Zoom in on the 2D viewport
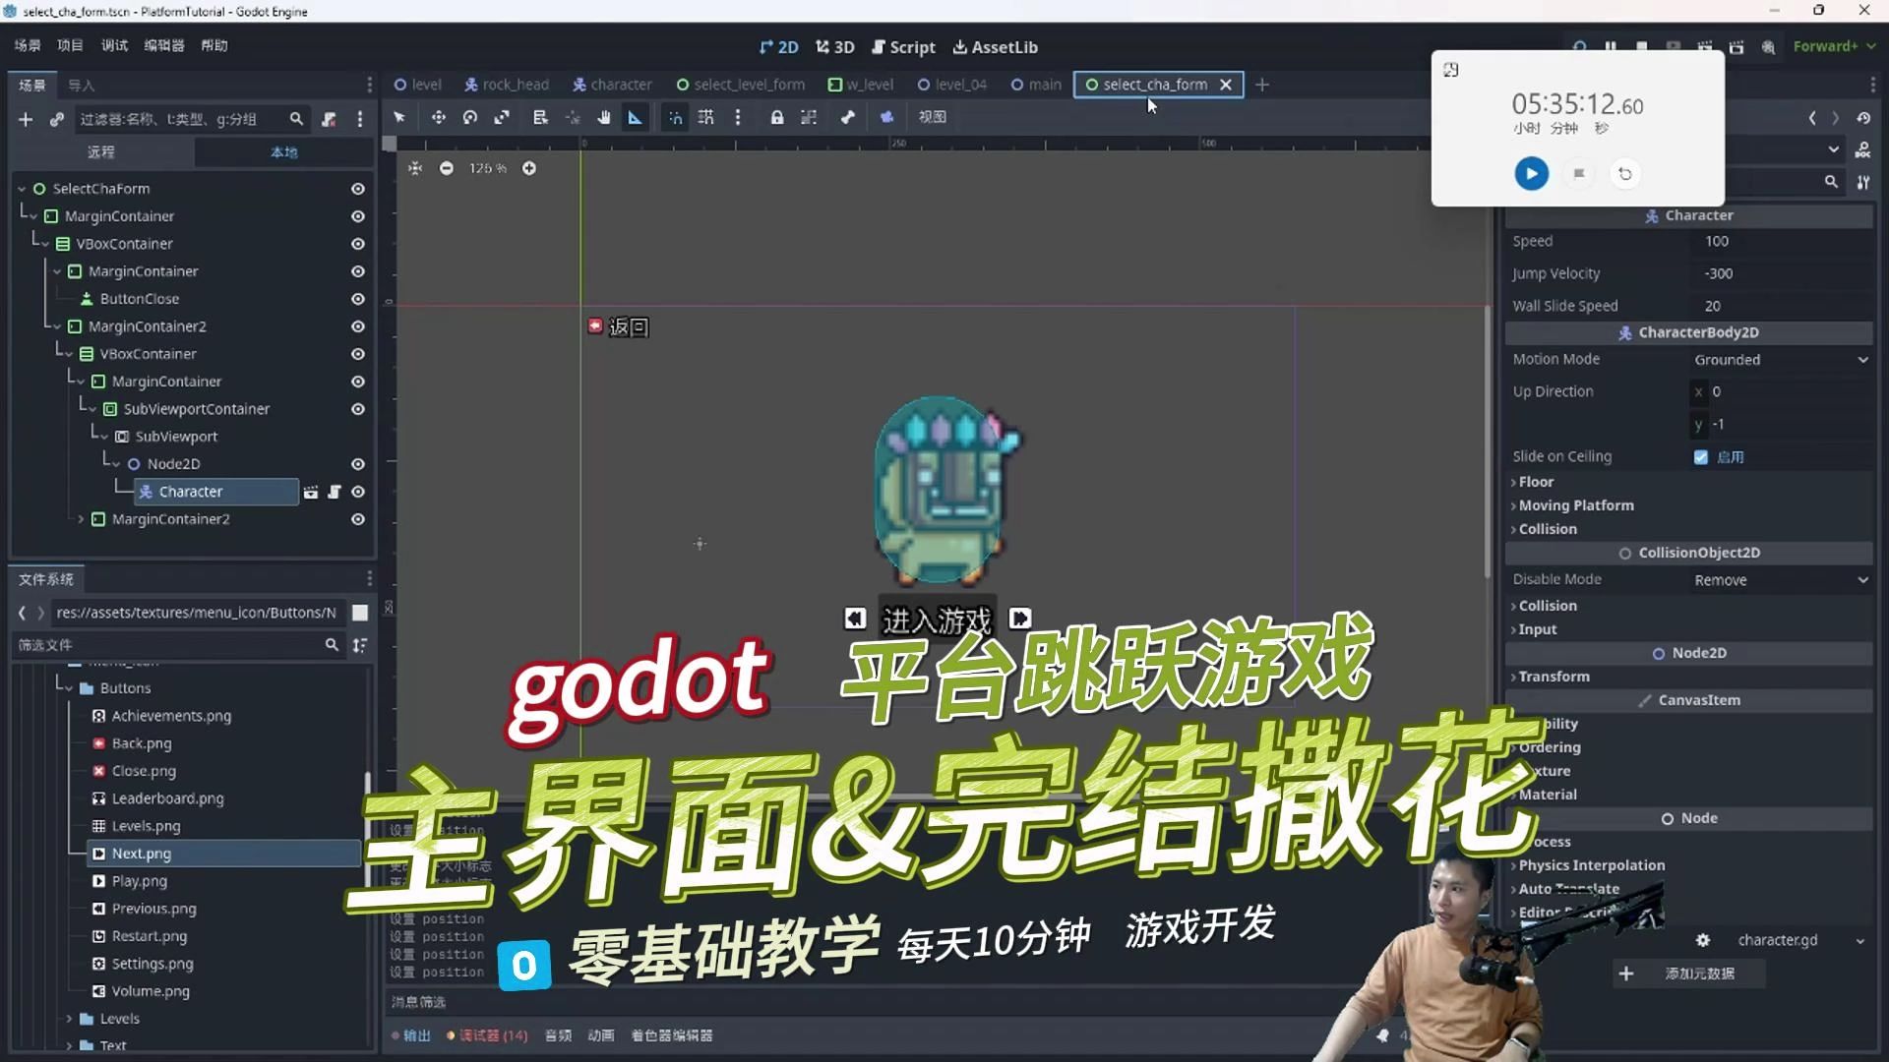Screen dimensions: 1889x1062 (529, 168)
